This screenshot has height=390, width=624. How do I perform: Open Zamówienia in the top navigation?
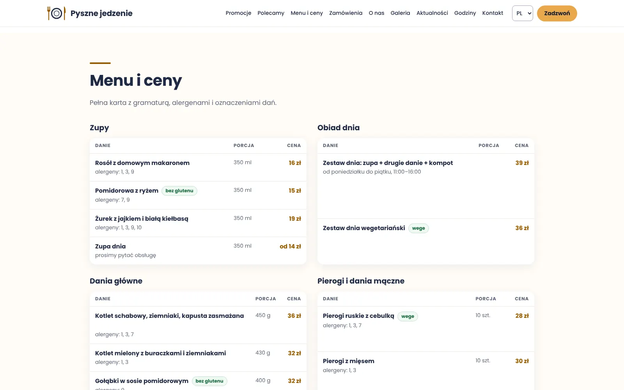point(346,13)
